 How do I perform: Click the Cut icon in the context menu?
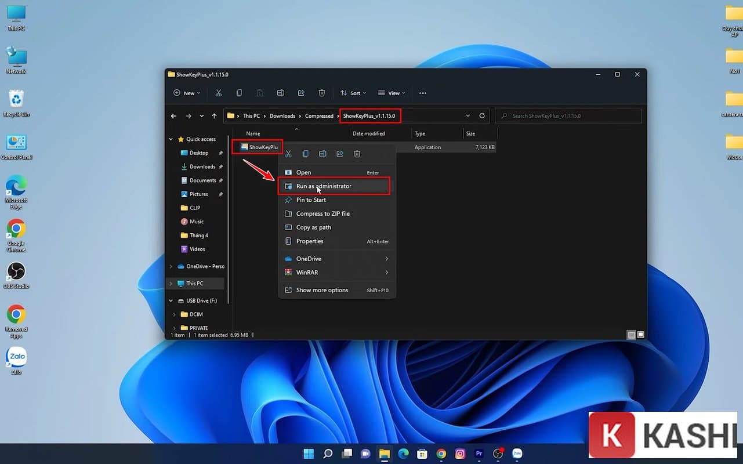(288, 154)
